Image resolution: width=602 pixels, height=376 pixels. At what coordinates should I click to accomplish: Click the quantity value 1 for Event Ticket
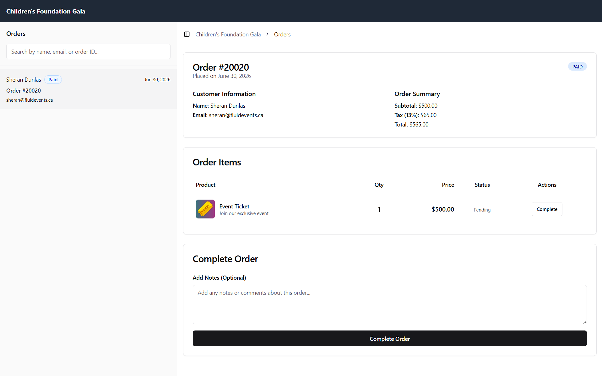tap(379, 209)
